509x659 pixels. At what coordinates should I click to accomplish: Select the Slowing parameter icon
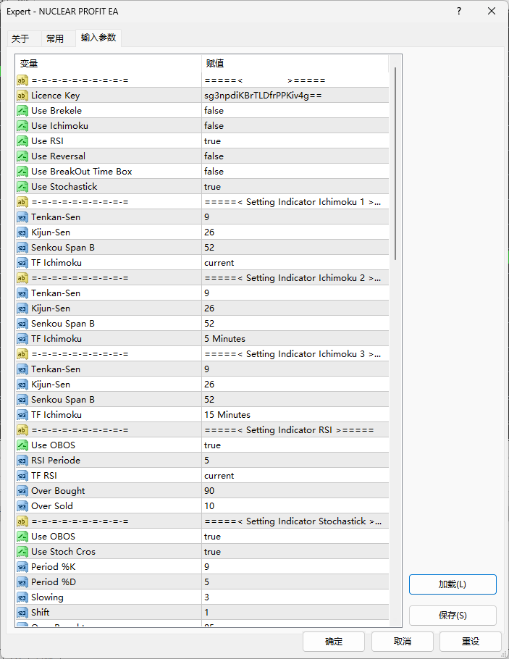tap(22, 597)
